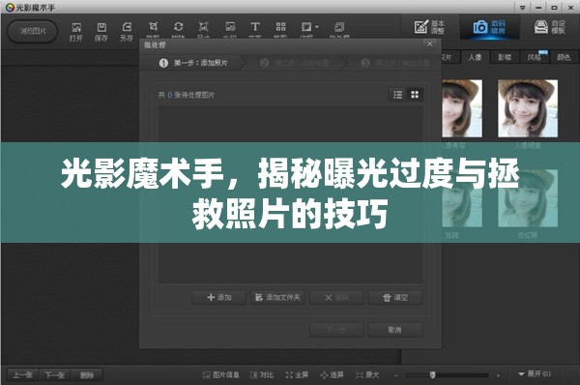Select the rotate tool icon
The image size is (580, 385).
click(178, 27)
